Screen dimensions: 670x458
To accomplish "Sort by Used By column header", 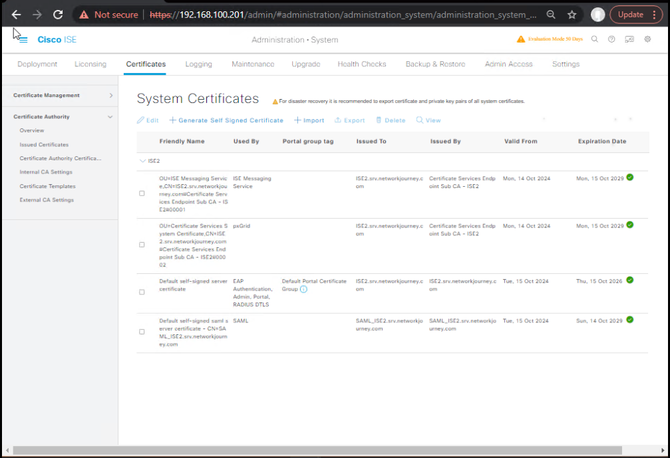I will pyautogui.click(x=246, y=142).
